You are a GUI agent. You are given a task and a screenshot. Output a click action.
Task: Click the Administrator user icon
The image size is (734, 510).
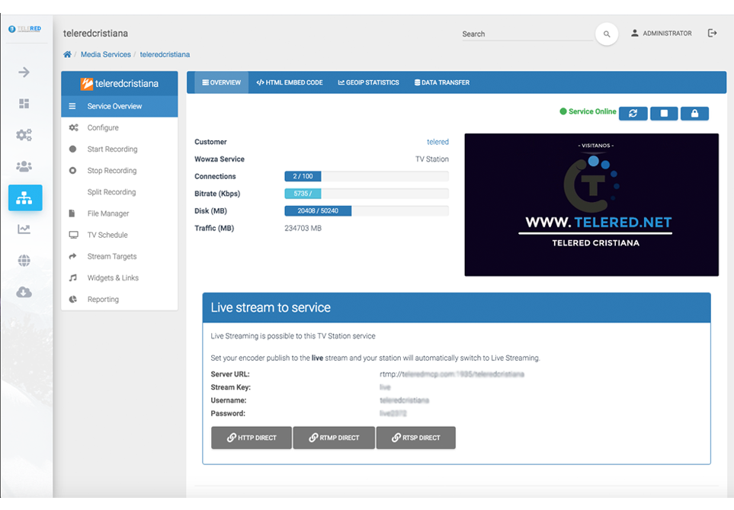point(634,34)
